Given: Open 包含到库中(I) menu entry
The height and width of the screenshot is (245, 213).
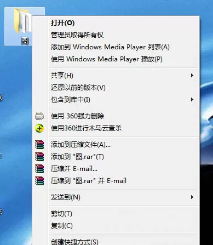Looking at the screenshot, I should [71, 100].
